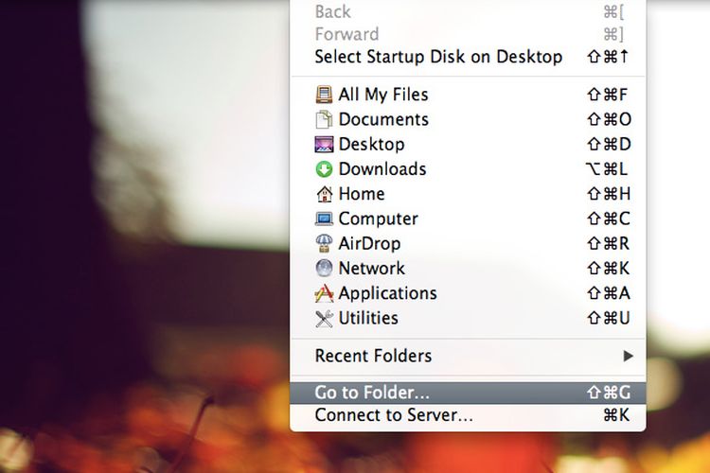
Task: Select the Computer monitor icon
Action: pyautogui.click(x=324, y=219)
